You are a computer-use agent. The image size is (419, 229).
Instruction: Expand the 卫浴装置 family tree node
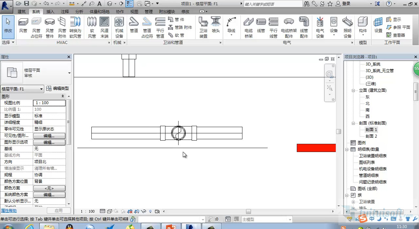(x=353, y=202)
